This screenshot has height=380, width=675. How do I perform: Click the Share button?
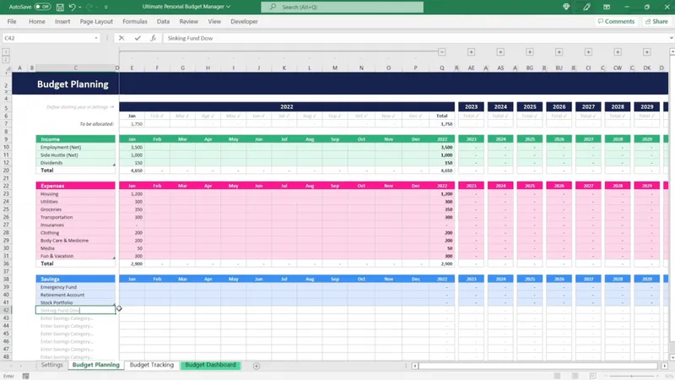click(656, 22)
